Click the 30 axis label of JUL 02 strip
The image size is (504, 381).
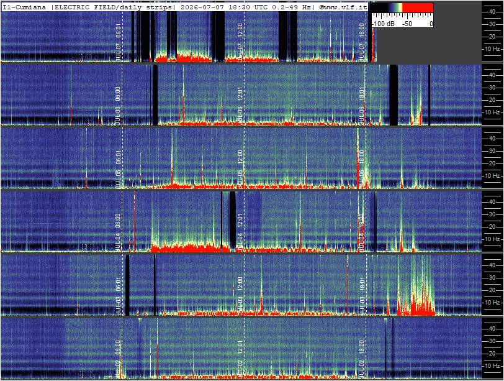point(492,341)
